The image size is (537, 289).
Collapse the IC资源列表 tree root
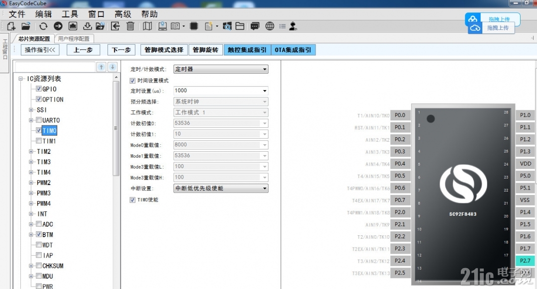click(x=20, y=79)
